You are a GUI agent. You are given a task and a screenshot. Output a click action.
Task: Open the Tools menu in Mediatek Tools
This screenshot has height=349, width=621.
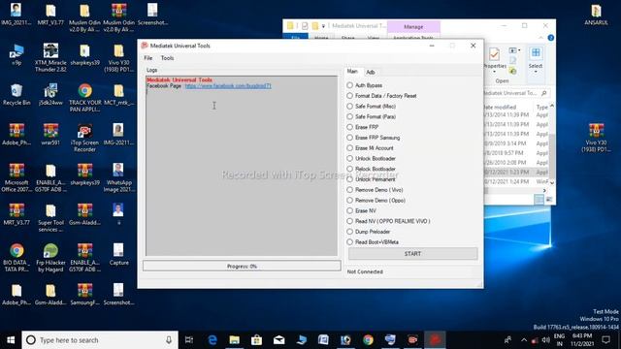167,58
